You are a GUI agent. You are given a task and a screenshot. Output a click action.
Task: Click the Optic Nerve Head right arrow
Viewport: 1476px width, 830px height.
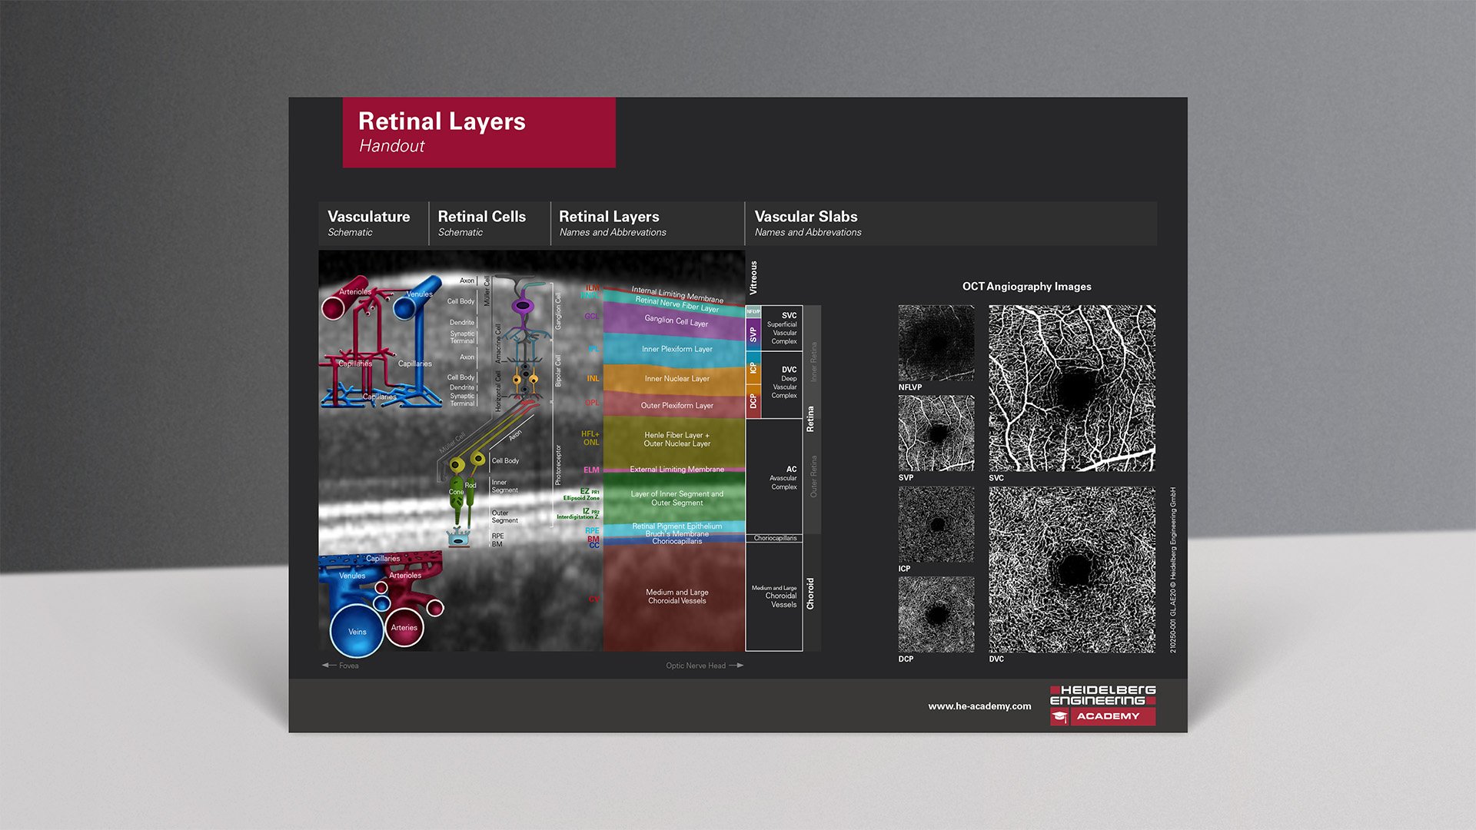click(x=736, y=666)
